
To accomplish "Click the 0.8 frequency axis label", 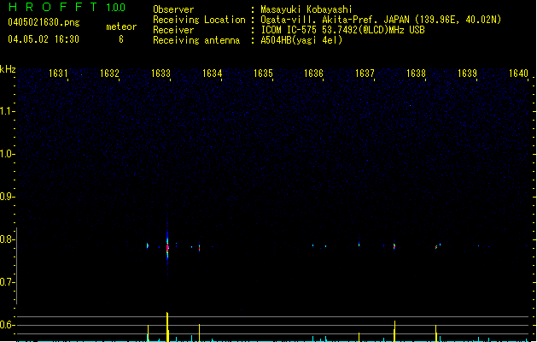I will [x=7, y=239].
